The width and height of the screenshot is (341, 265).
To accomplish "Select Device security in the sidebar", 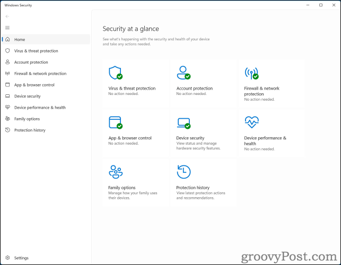I will 46,96.
